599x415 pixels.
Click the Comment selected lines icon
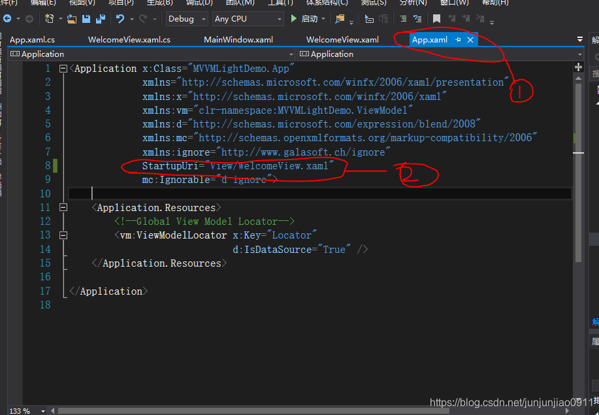click(x=403, y=18)
